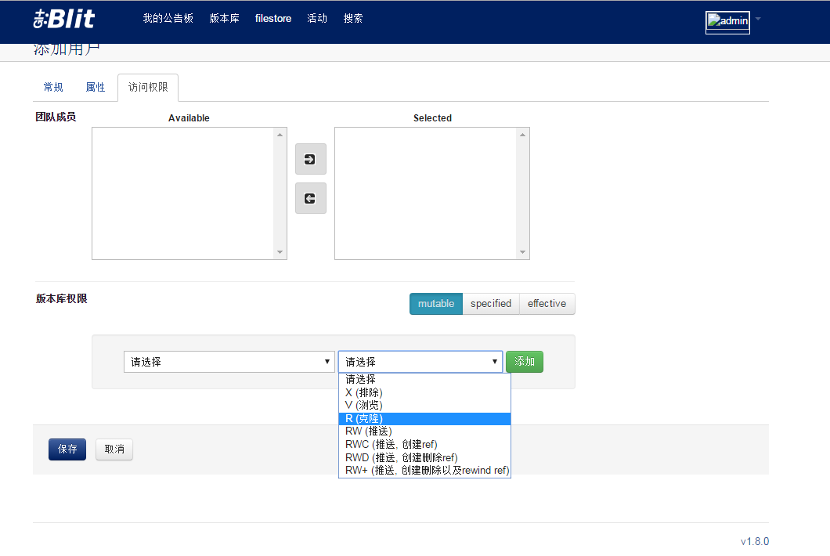Click the v1.8.0 version text
The image size is (830, 556).
(755, 541)
